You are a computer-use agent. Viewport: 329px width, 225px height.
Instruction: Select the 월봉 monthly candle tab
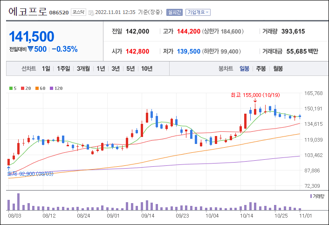click(278, 68)
